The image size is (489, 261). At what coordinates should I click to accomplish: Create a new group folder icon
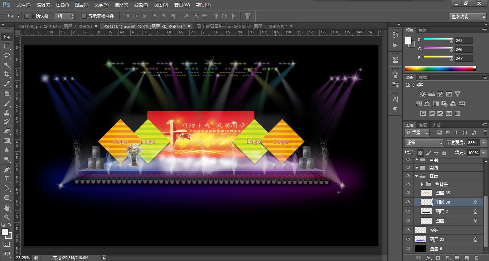pyautogui.click(x=457, y=257)
